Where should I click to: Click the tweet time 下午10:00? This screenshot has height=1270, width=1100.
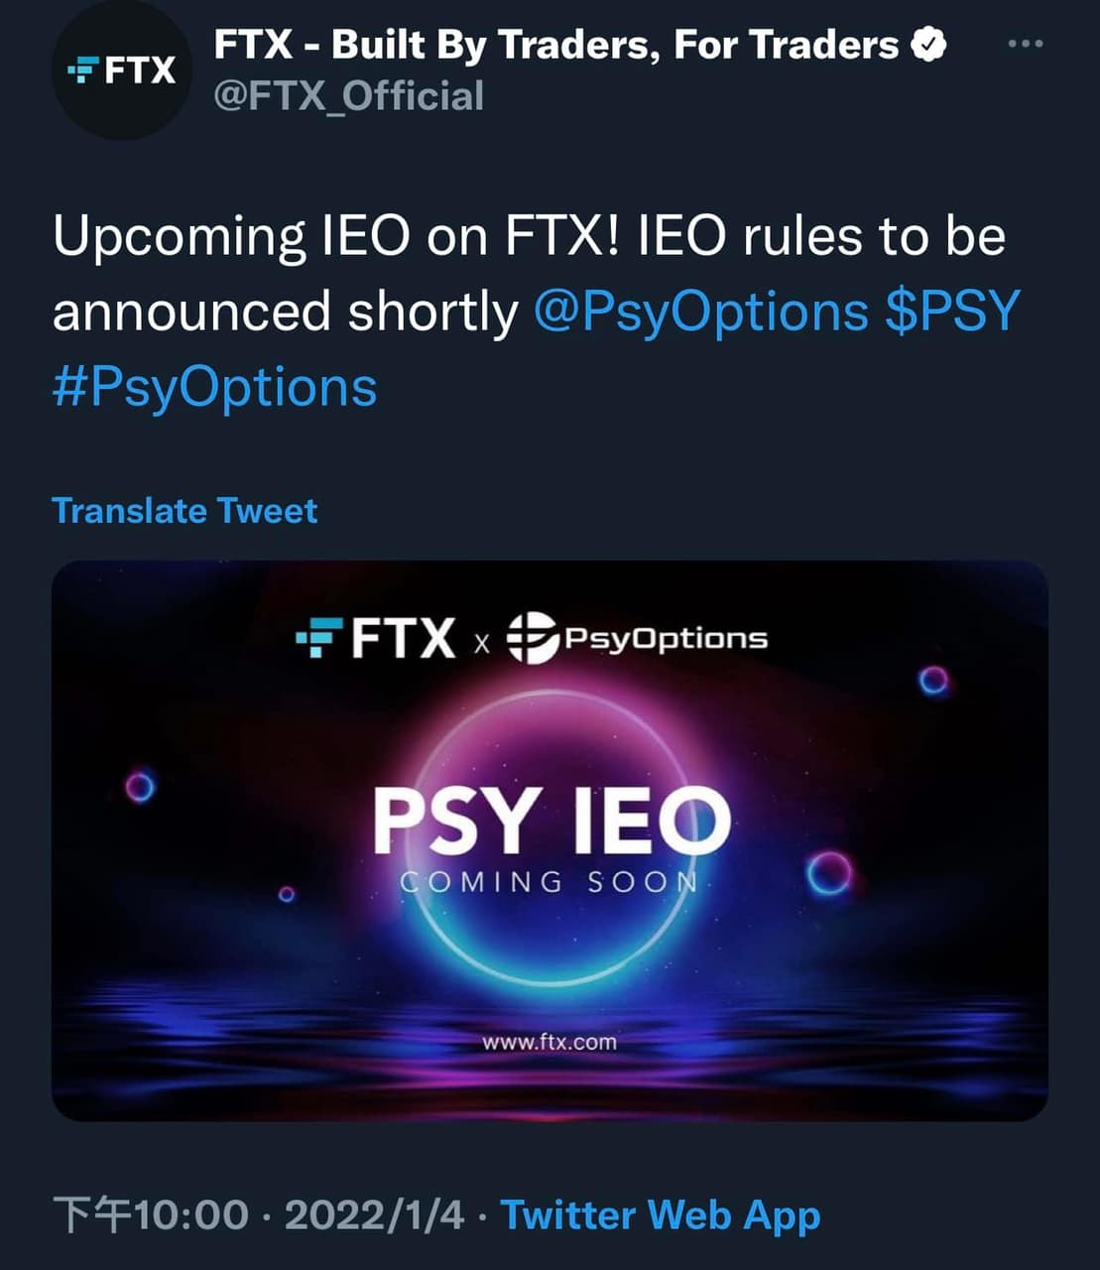pyautogui.click(x=151, y=1215)
